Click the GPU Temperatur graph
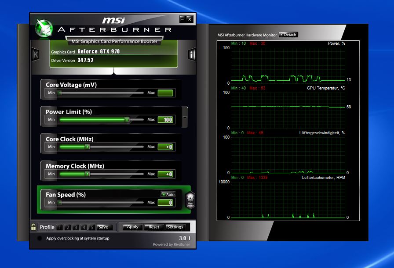The height and width of the screenshot is (268, 394). point(288,110)
